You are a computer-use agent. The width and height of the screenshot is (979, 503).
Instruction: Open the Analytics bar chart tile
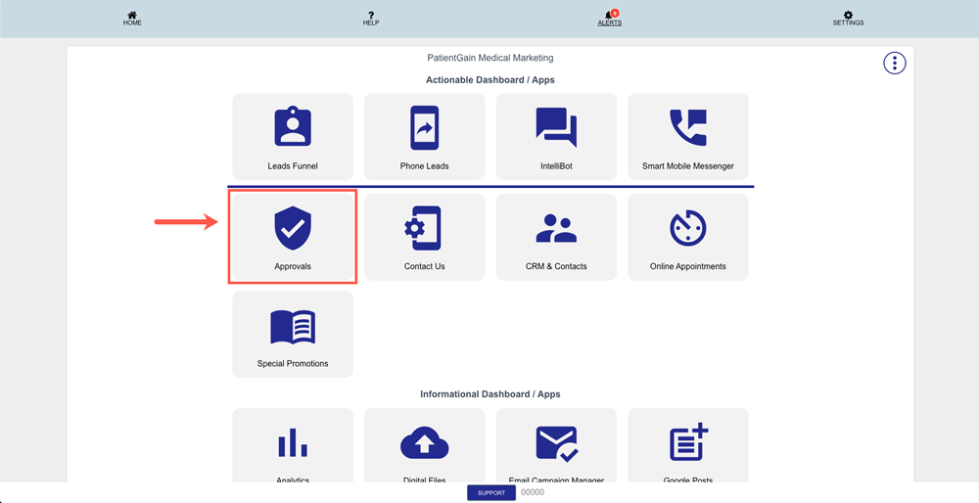(x=293, y=446)
